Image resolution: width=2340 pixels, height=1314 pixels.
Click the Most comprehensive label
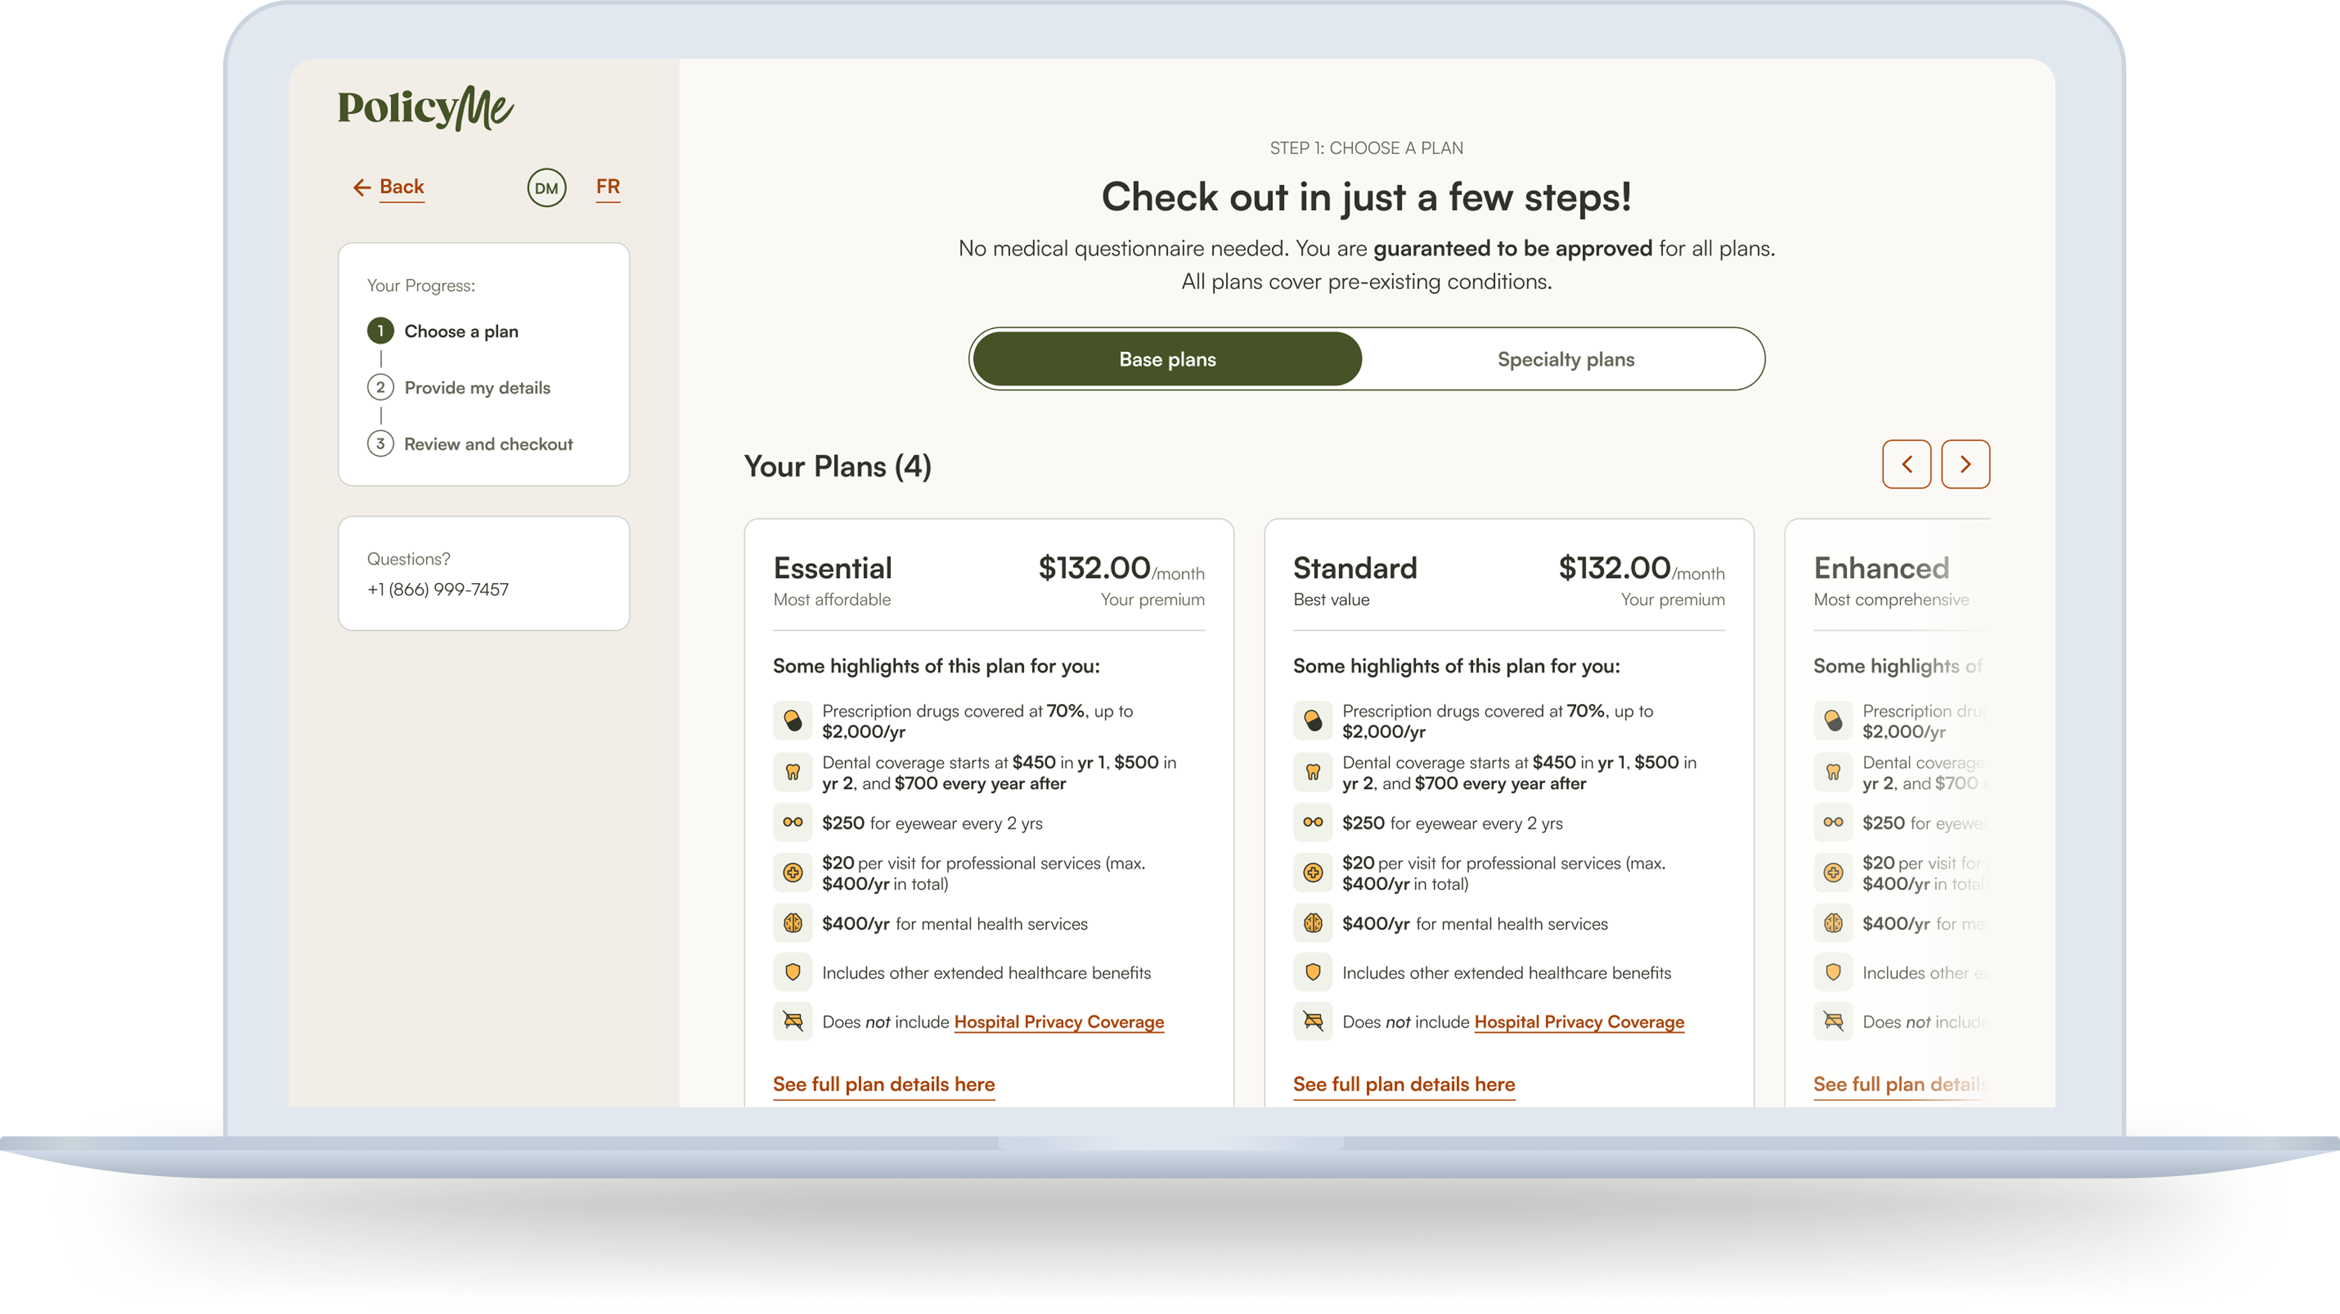(x=1891, y=600)
